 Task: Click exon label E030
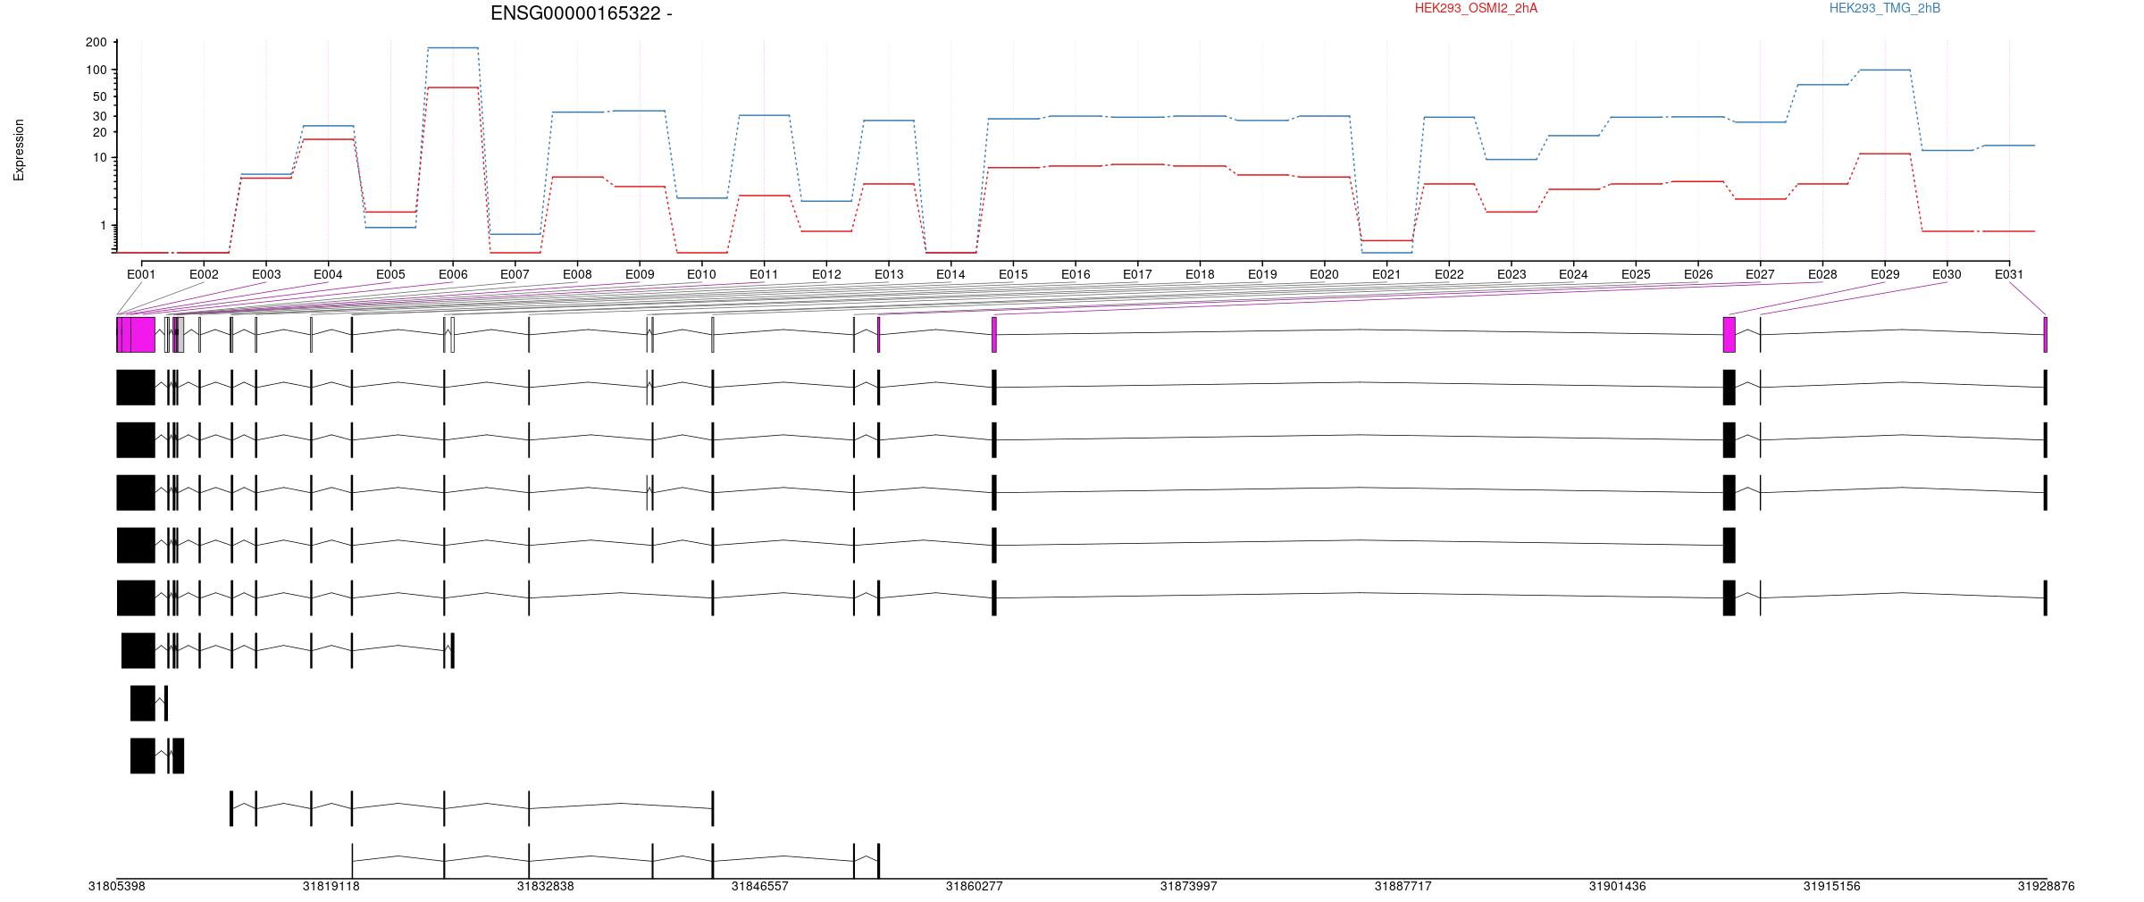tap(1947, 274)
